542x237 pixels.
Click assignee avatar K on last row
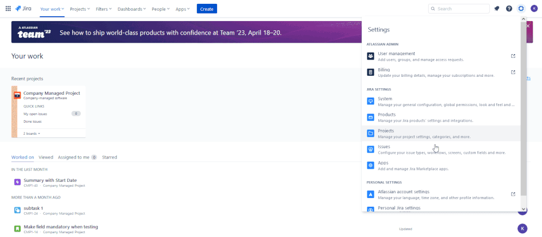pos(522,228)
